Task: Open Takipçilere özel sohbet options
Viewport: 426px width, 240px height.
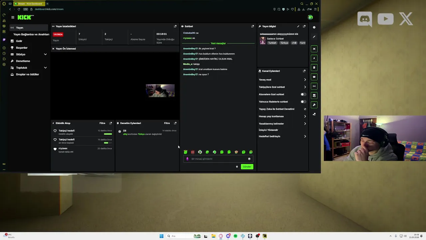Action: [x=282, y=87]
